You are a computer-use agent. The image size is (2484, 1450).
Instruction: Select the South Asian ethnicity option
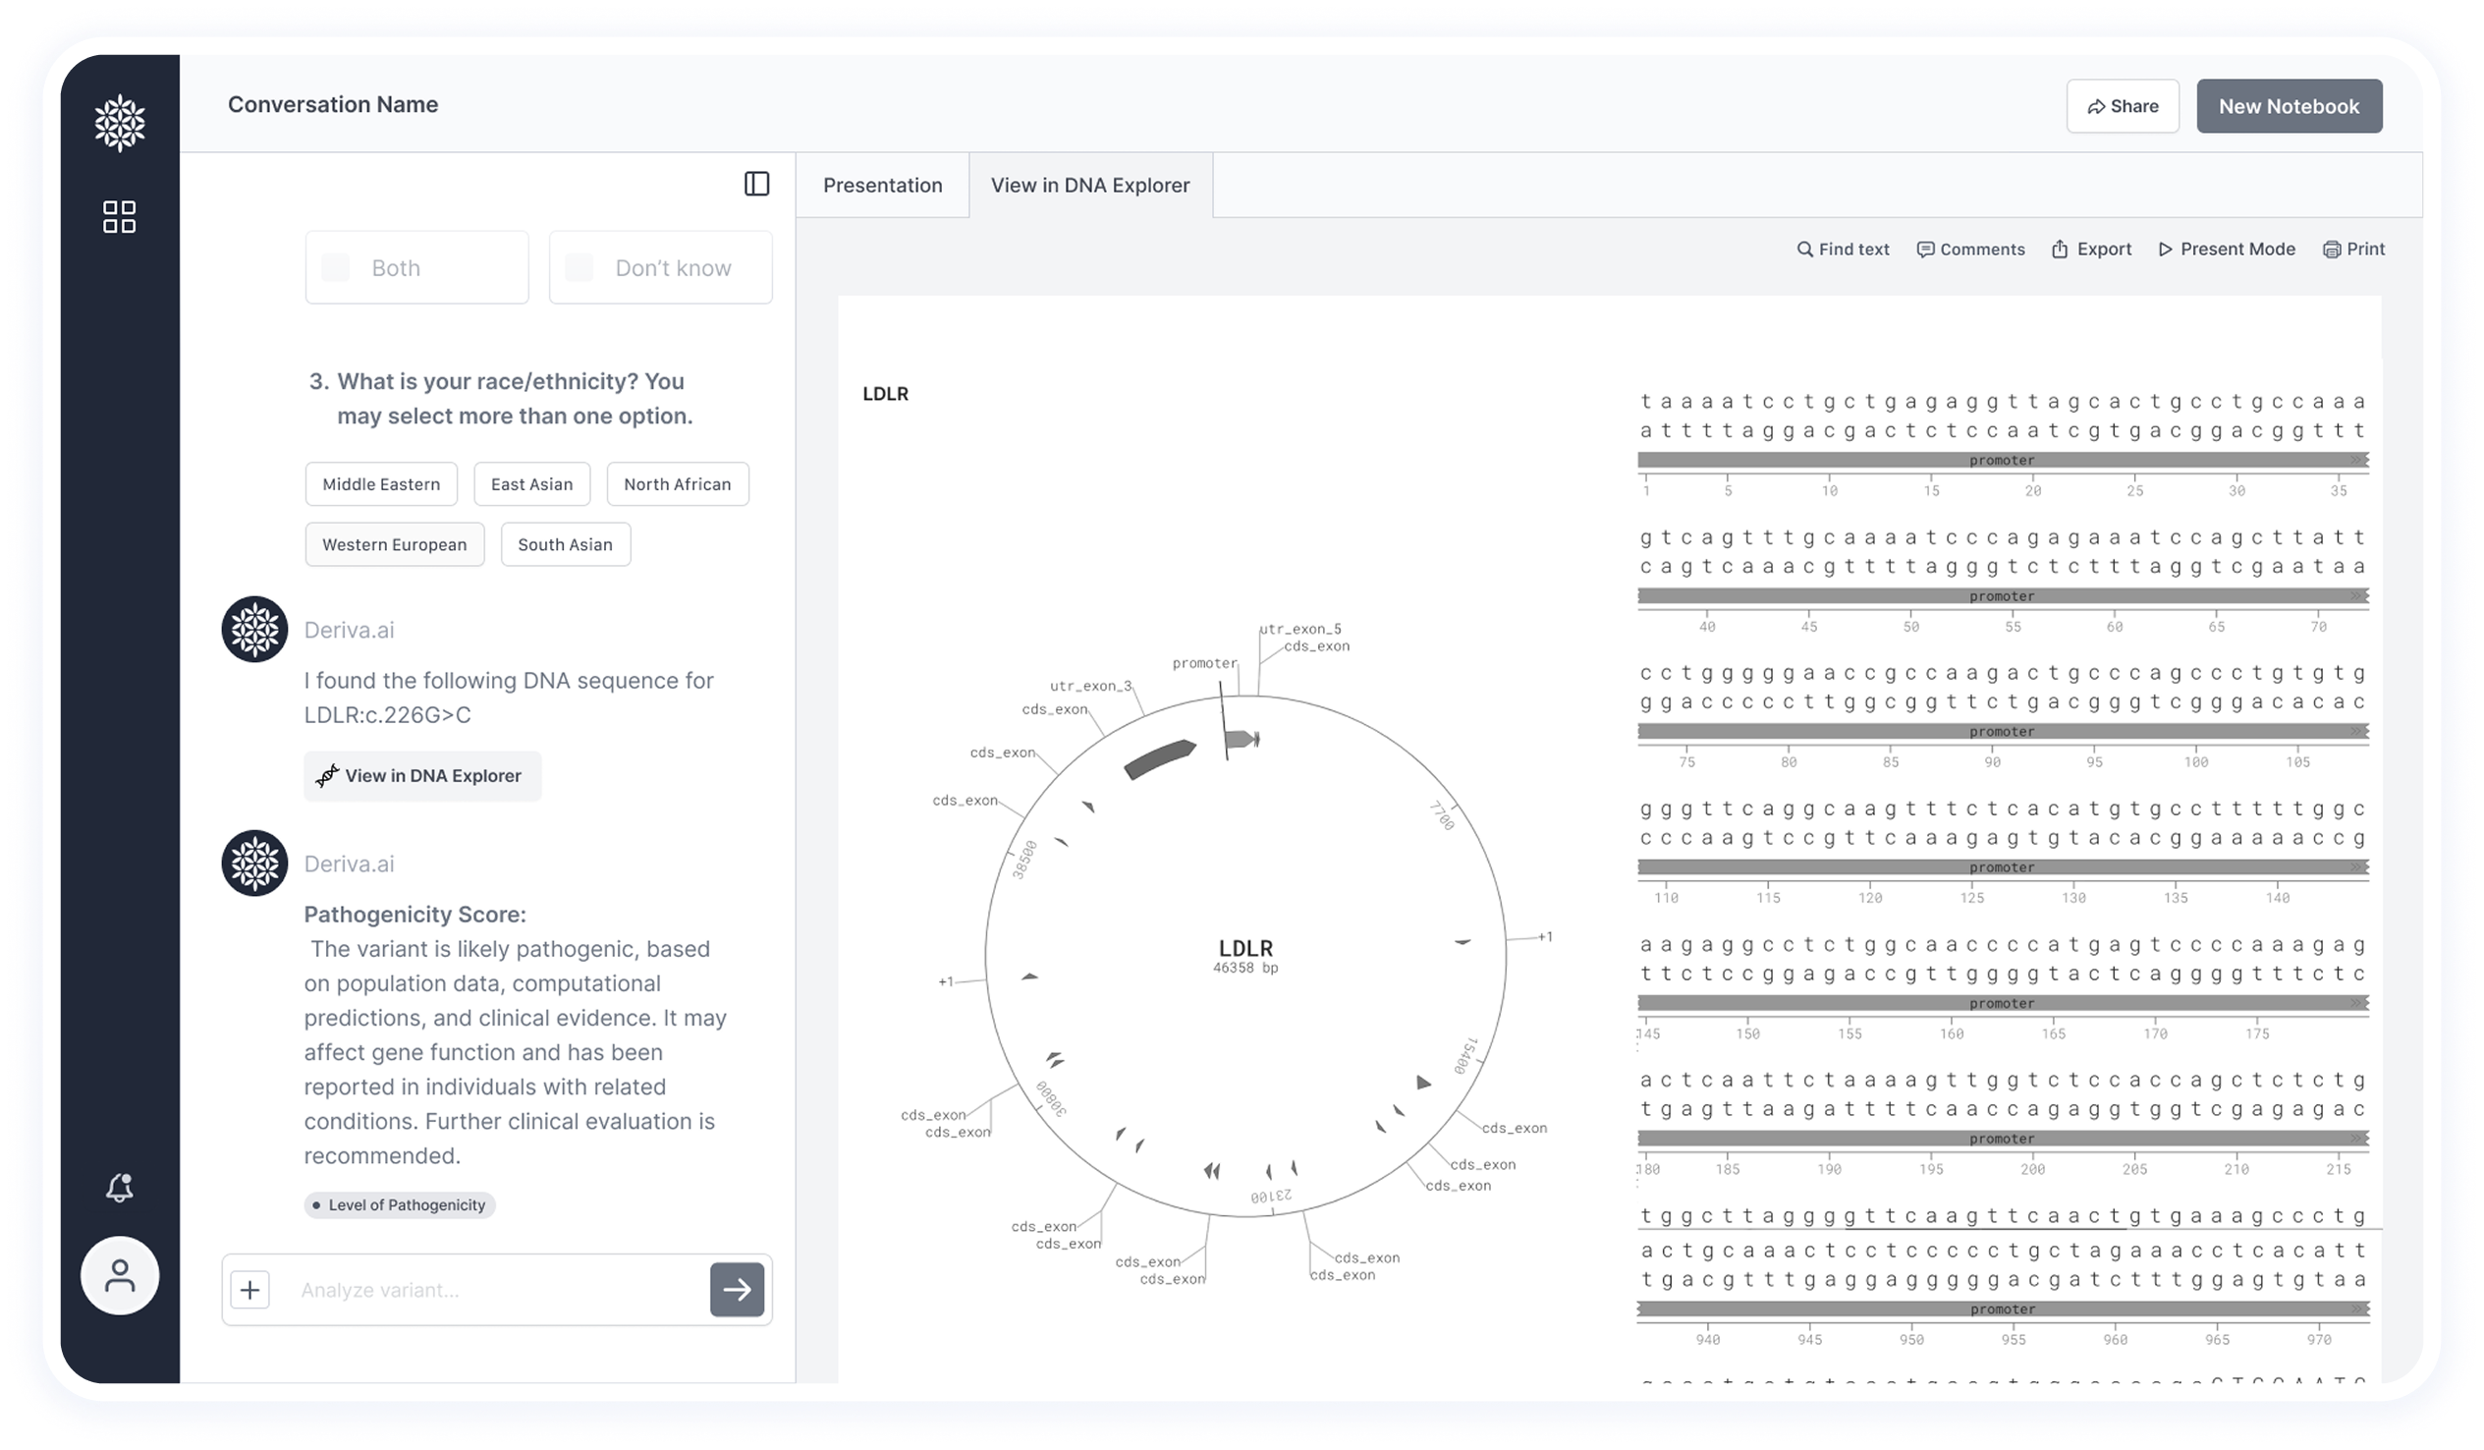(565, 544)
